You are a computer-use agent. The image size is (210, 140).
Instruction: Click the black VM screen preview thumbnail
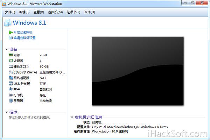(138, 71)
